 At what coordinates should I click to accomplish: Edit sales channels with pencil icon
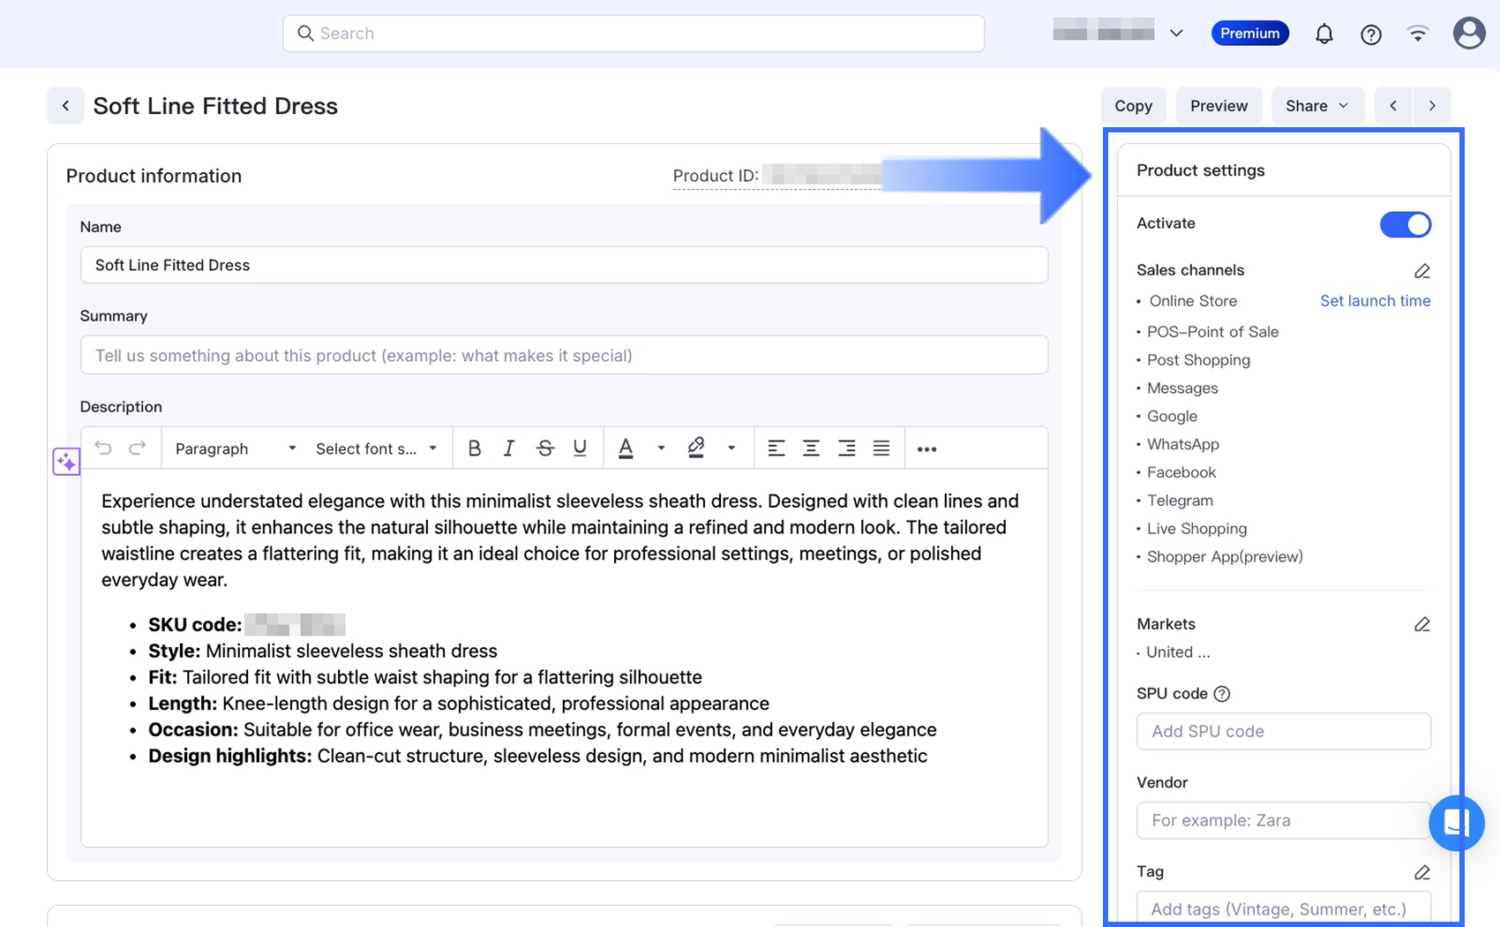(x=1421, y=271)
